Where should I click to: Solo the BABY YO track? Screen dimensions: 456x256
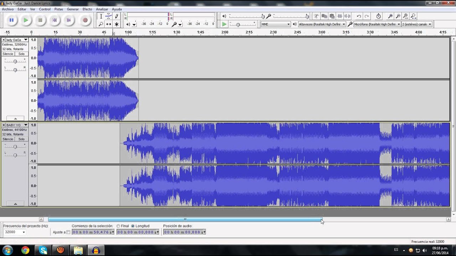click(x=21, y=139)
